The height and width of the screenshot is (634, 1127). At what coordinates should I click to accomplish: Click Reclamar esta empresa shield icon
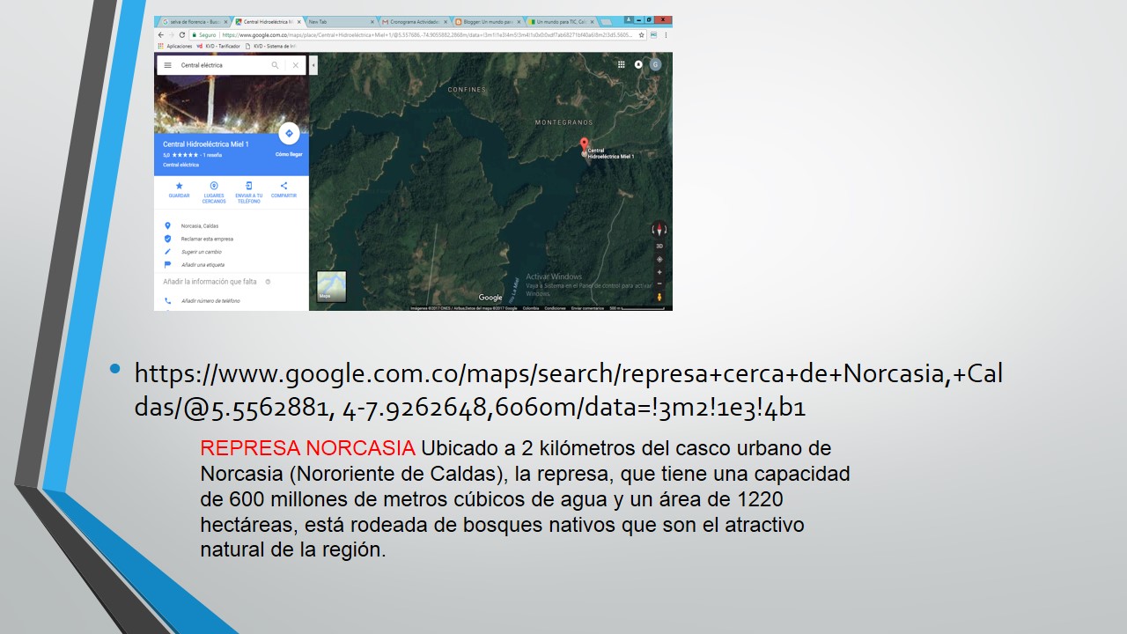[x=167, y=239]
